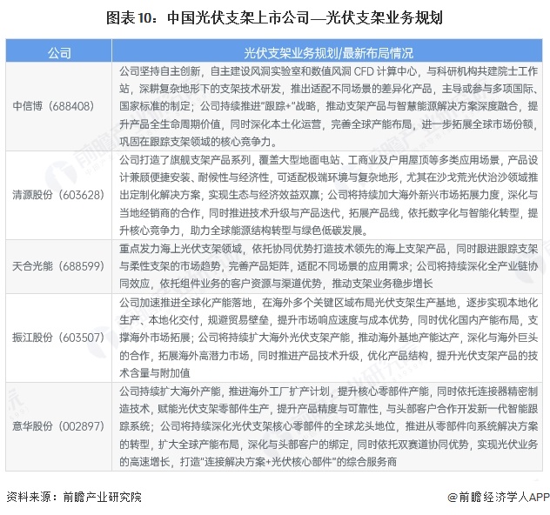
Task: Click the company cell '中信博（688408）'
Action: point(58,107)
